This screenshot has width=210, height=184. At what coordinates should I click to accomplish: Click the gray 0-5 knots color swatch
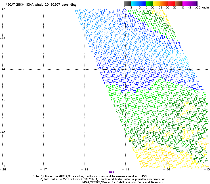pyautogui.click(x=127, y=3)
